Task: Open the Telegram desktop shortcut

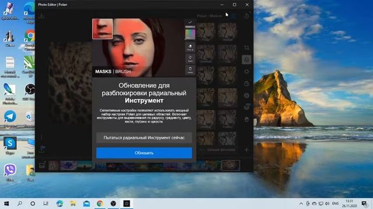Action: (x=10, y=119)
